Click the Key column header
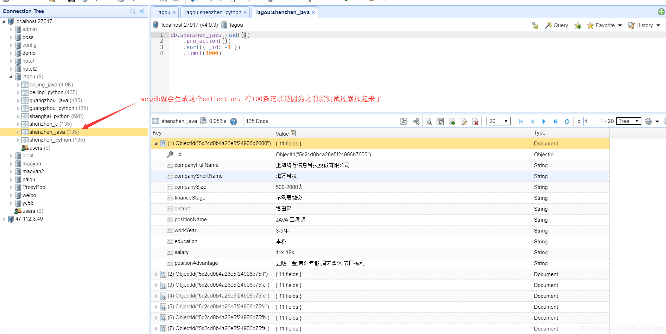Image resolution: width=666 pixels, height=334 pixels. (x=213, y=133)
